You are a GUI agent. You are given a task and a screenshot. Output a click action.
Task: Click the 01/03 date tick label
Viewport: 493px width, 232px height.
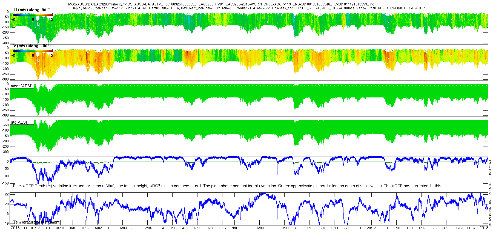(110, 228)
